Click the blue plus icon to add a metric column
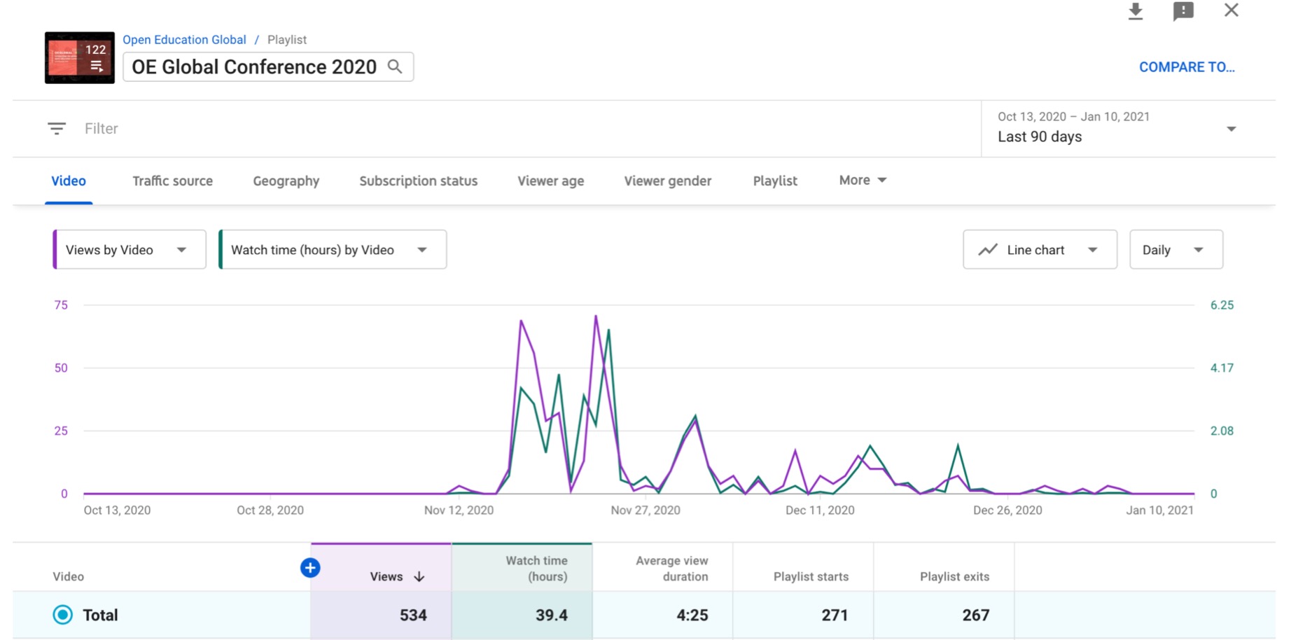1291x640 pixels. [310, 568]
